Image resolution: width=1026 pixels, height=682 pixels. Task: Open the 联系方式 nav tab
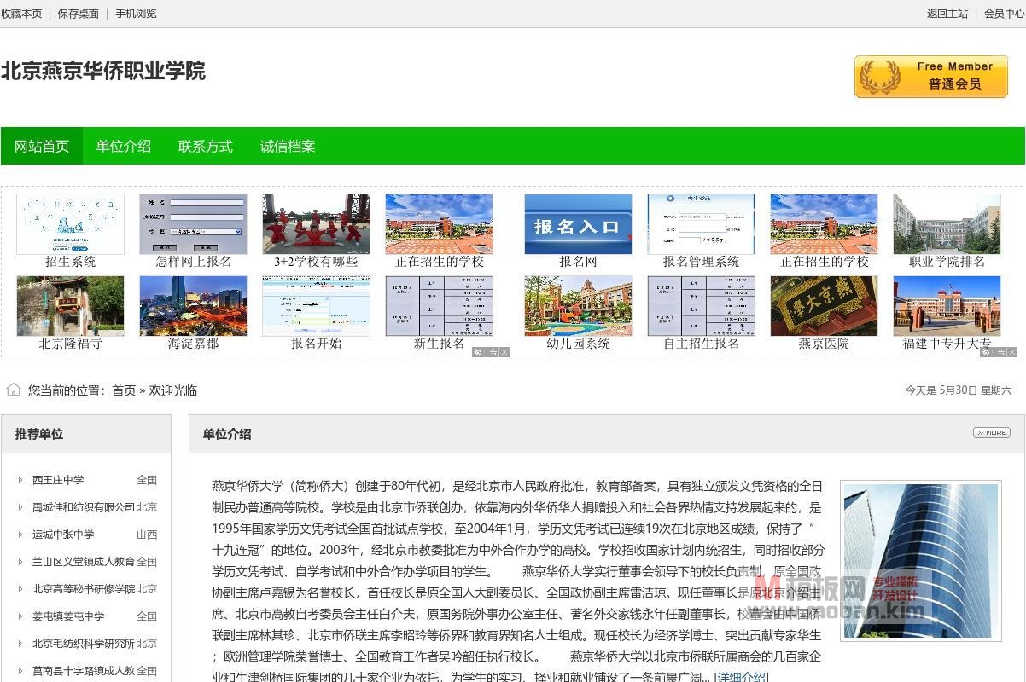pos(206,147)
